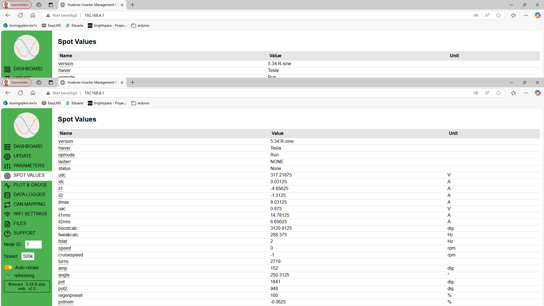Open the Speed 500k dropdown
Viewport: 544px width, 306px height.
pyautogui.click(x=28, y=256)
